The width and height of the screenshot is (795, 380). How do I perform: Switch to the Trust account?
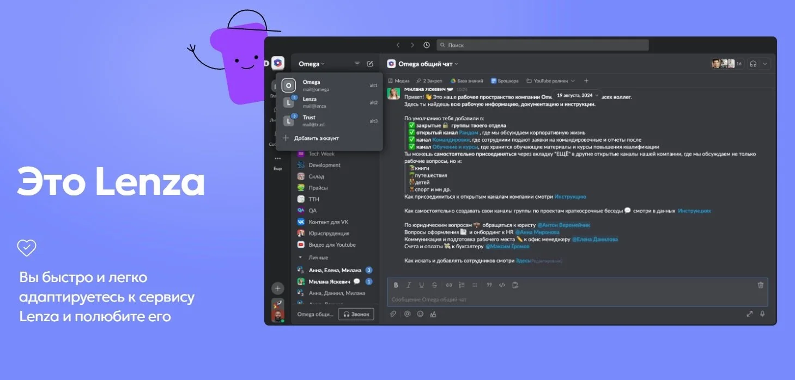(329, 120)
